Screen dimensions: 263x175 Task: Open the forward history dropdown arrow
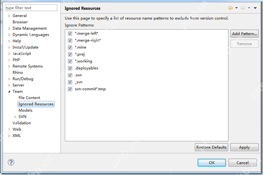click(x=249, y=8)
